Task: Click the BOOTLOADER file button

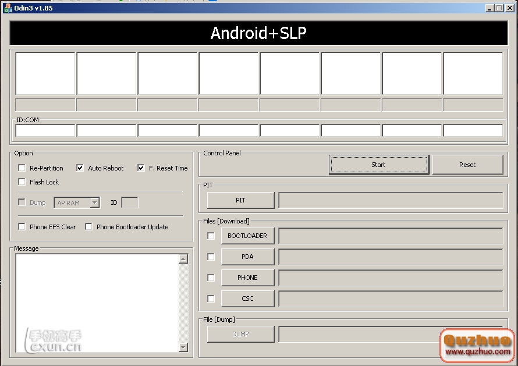Action: point(247,236)
